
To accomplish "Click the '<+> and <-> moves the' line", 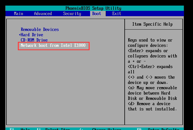I will 151,77.
